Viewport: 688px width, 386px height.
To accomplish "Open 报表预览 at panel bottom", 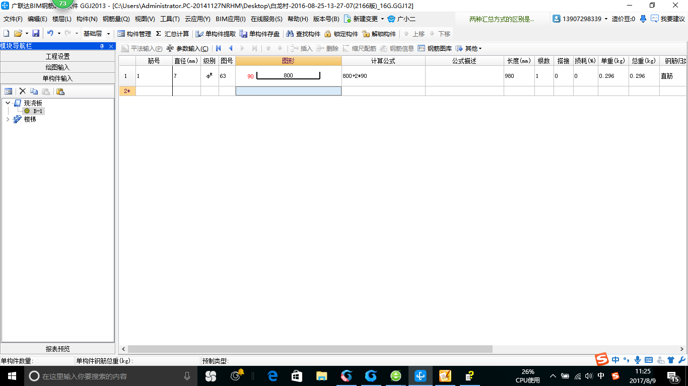I will coord(57,349).
